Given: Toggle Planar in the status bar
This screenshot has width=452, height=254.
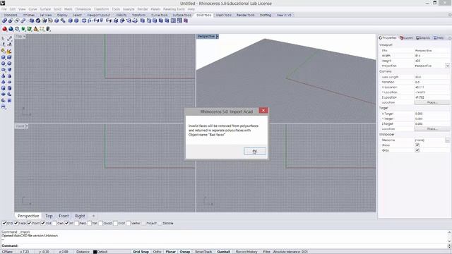Looking at the screenshot, I should [x=170, y=252].
